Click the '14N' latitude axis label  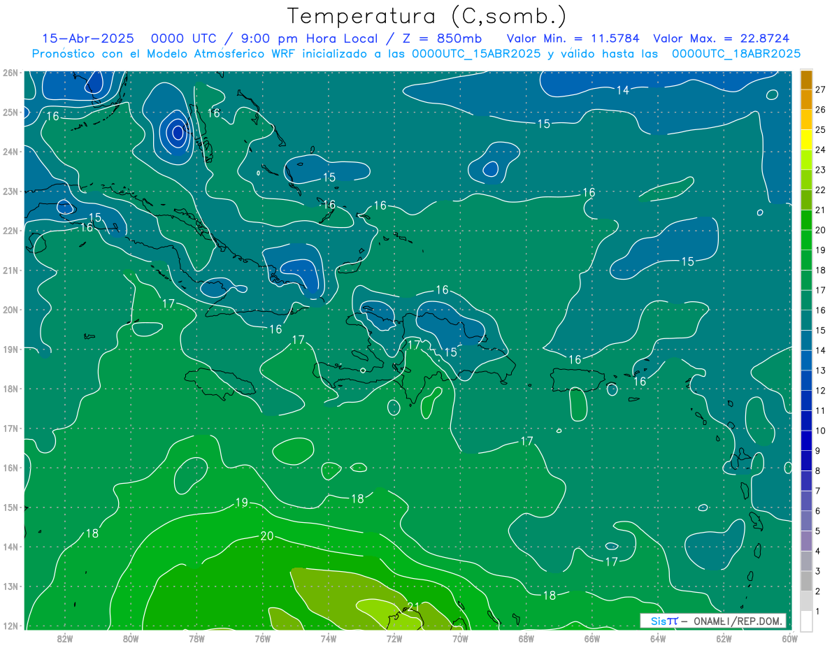pos(10,547)
